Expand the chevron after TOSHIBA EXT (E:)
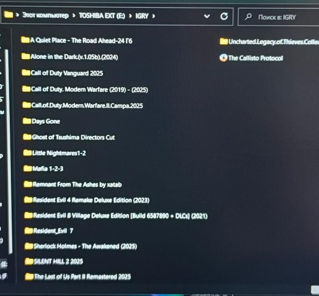This screenshot has width=319, height=296. click(x=130, y=16)
